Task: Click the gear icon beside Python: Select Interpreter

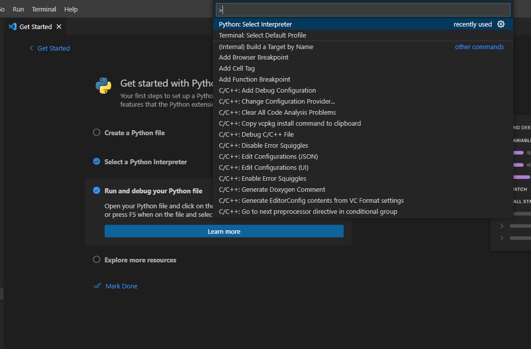Action: (x=501, y=24)
